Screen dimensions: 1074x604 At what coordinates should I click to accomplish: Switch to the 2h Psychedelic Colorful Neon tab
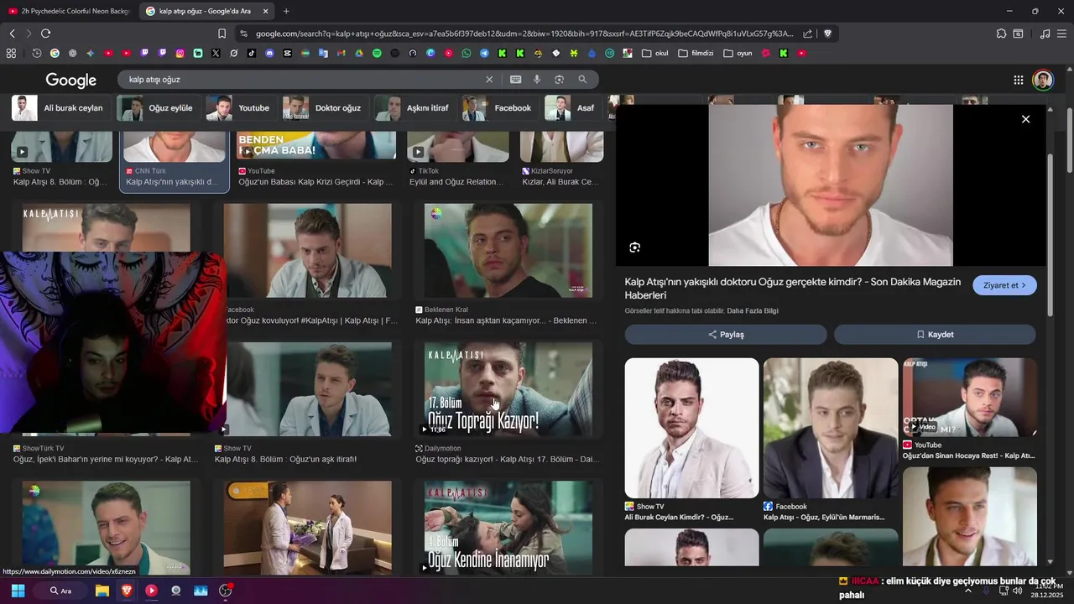(x=69, y=11)
